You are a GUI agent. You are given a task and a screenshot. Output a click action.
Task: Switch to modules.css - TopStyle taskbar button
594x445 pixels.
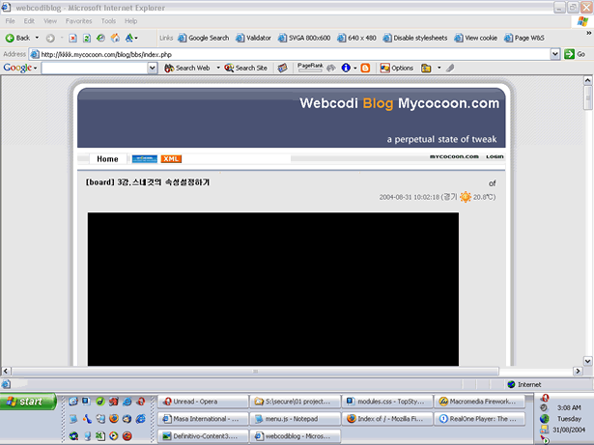[387, 402]
